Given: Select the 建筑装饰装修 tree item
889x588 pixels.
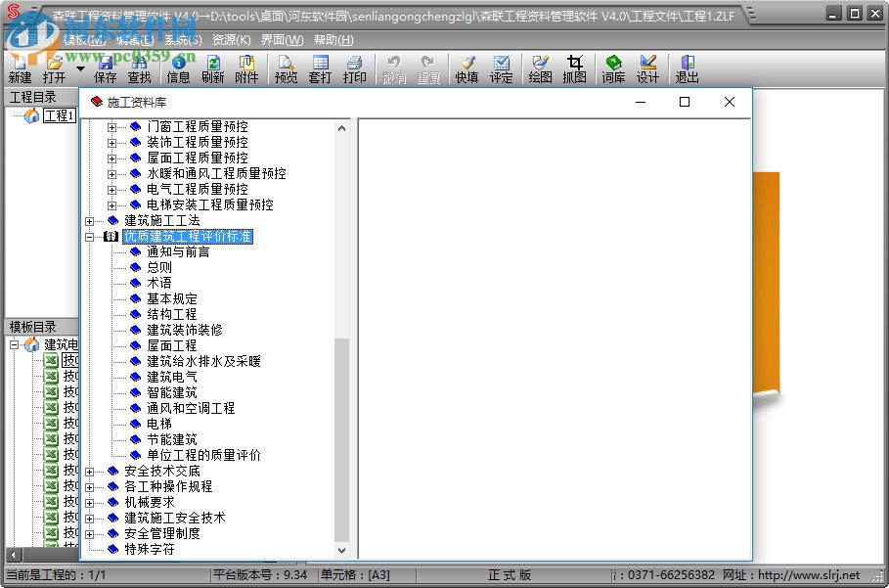Looking at the screenshot, I should pos(184,330).
